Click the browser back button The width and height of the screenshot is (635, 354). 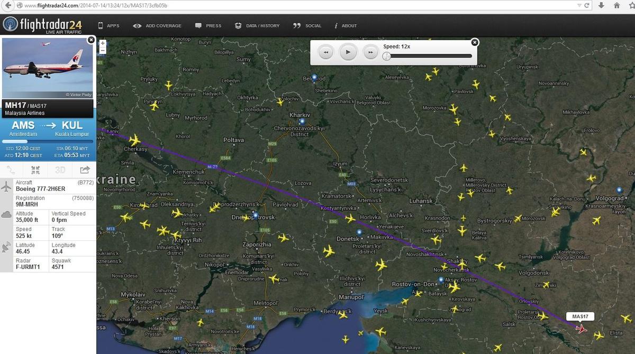pyautogui.click(x=8, y=5)
